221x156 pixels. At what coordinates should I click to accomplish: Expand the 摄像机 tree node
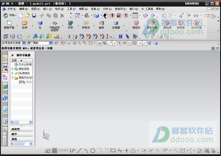pos(12,73)
